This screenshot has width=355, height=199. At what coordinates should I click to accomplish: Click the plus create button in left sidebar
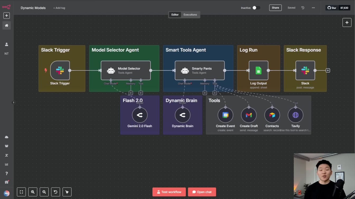point(7,16)
